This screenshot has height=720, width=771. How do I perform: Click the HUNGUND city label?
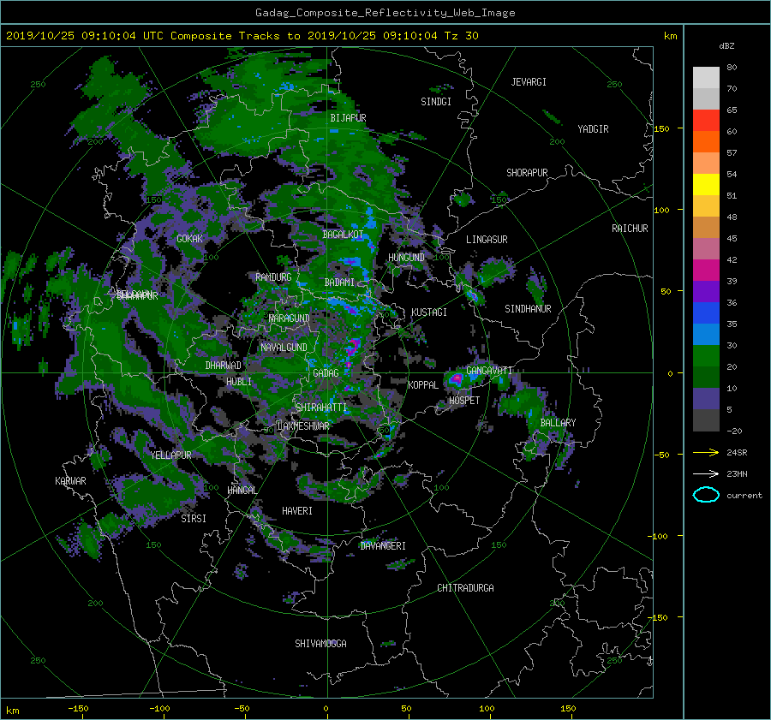(x=406, y=258)
